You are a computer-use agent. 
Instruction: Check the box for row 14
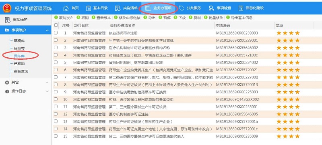click(56, 129)
